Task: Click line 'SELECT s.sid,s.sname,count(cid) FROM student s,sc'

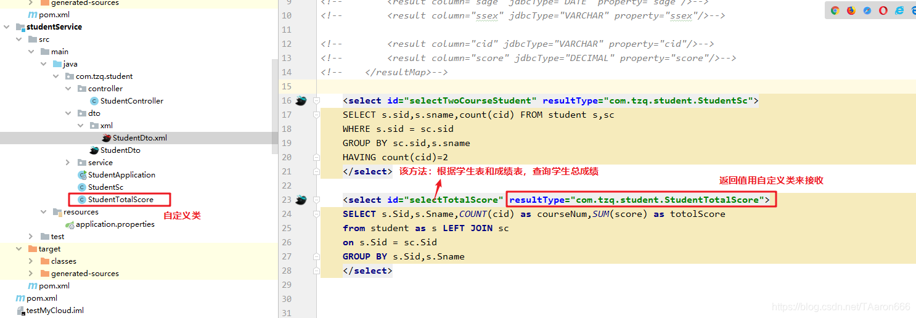Action: tap(478, 115)
